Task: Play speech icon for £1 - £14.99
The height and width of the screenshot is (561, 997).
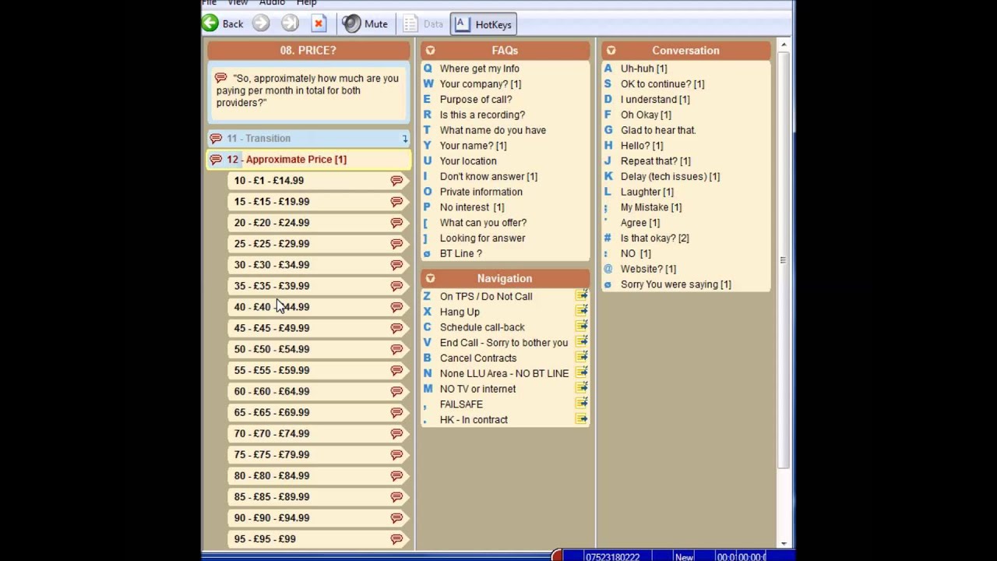Action: tap(396, 181)
